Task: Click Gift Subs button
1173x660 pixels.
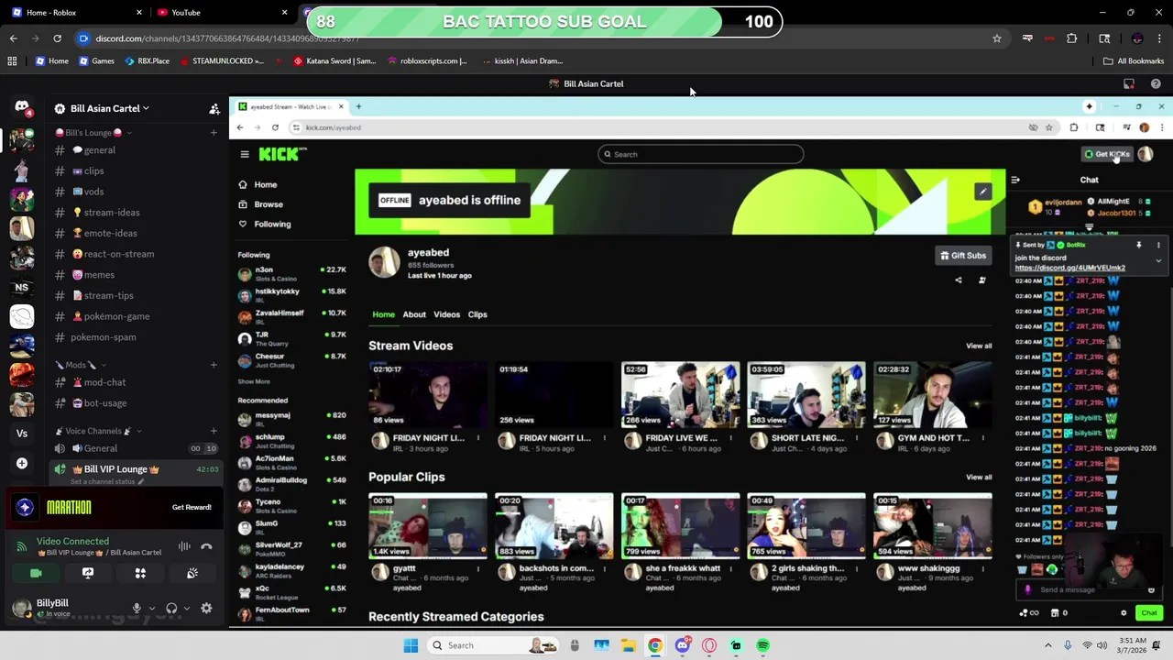Action: [x=963, y=256]
